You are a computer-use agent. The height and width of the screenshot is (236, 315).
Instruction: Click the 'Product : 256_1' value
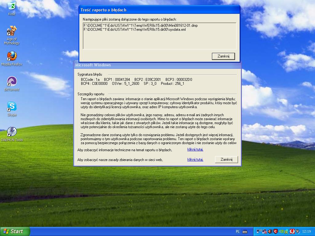pyautogui.click(x=172, y=84)
